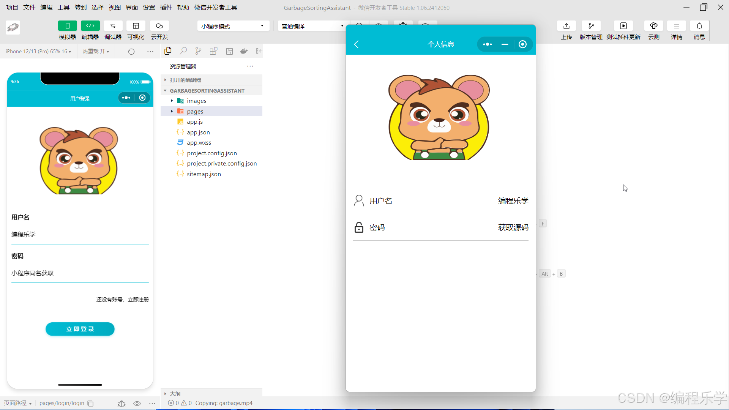Screen dimensions: 729x410
Task: Click the messages bell icon
Action: tap(699, 26)
